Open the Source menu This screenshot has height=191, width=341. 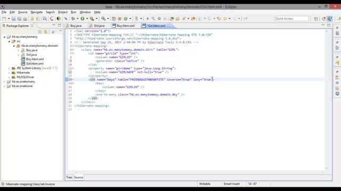(22, 12)
